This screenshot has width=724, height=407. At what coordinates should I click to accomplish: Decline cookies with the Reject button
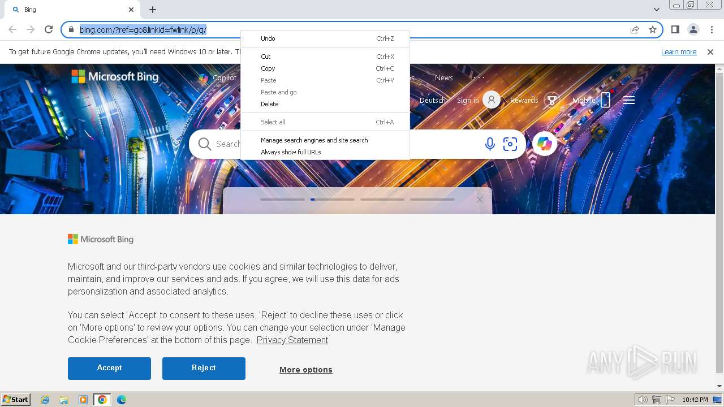point(204,368)
